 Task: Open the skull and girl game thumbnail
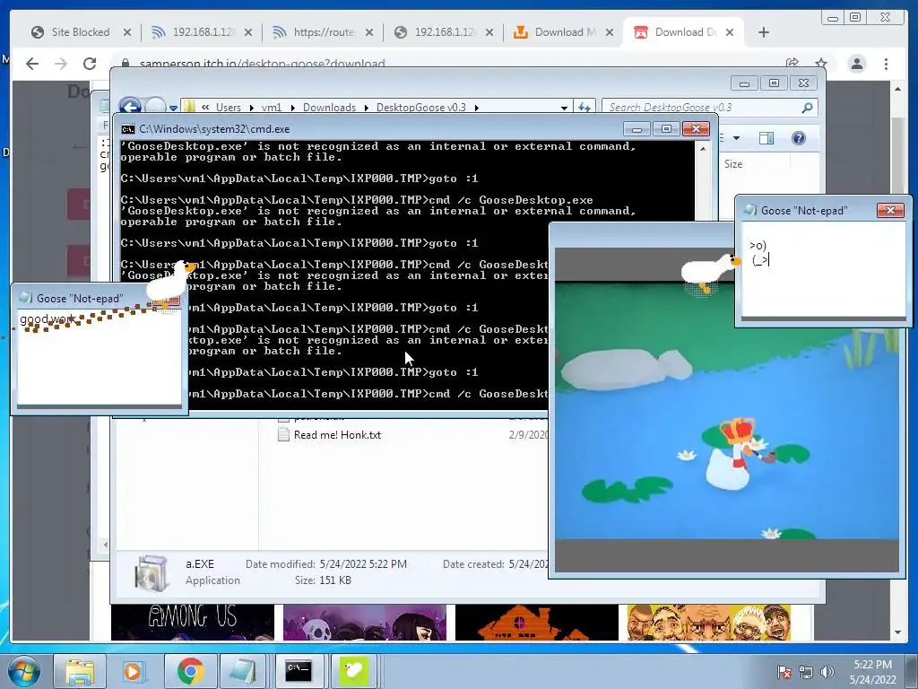[x=364, y=623]
